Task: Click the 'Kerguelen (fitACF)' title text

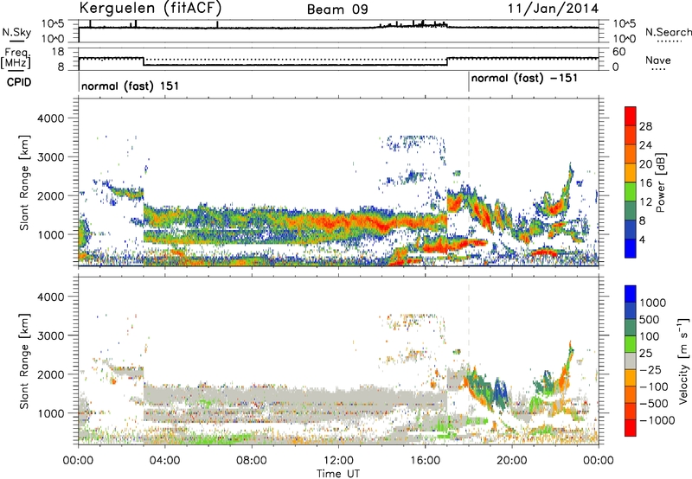Action: [x=150, y=8]
